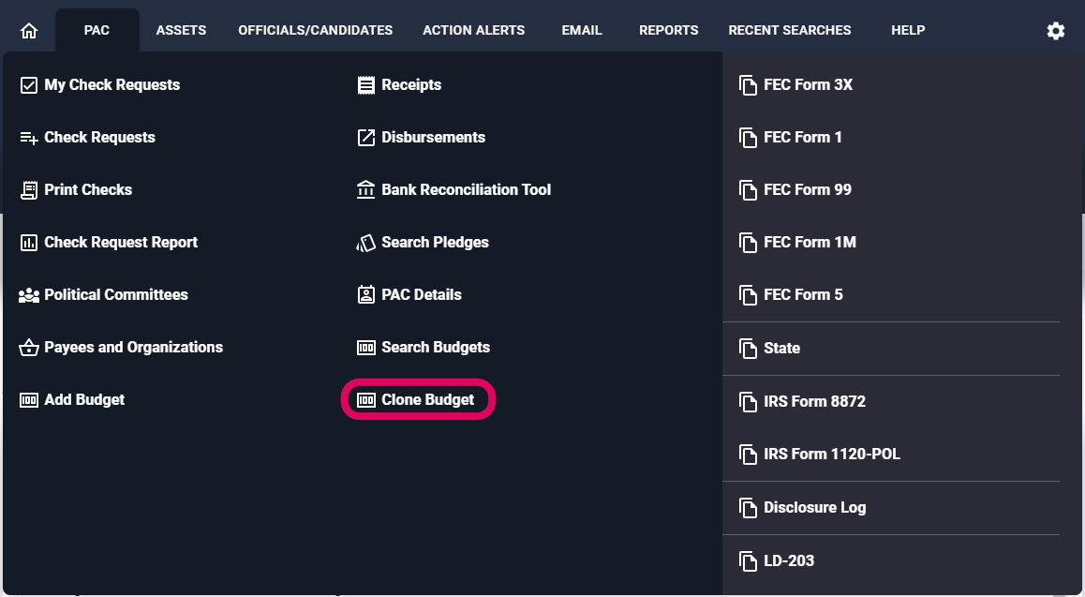Viewport: 1085px width, 597px height.
Task: Choose the LD-203 report
Action: coord(789,561)
